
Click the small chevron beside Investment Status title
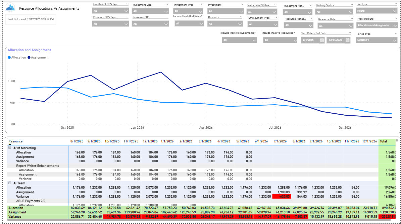(276, 5)
